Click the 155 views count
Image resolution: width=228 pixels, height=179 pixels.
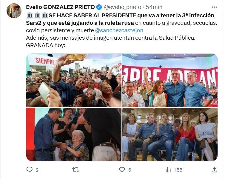point(178,170)
